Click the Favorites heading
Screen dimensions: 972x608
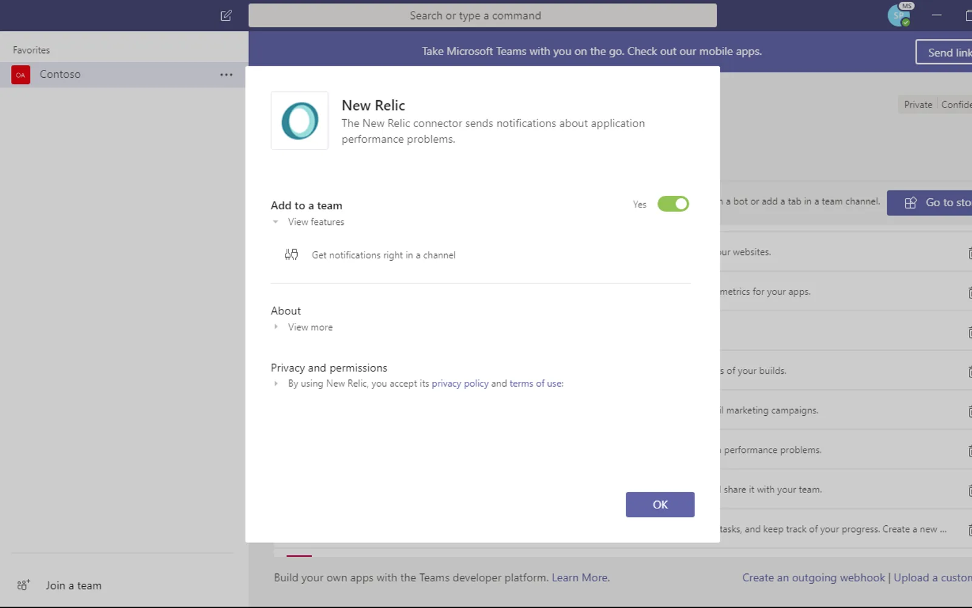coord(32,50)
